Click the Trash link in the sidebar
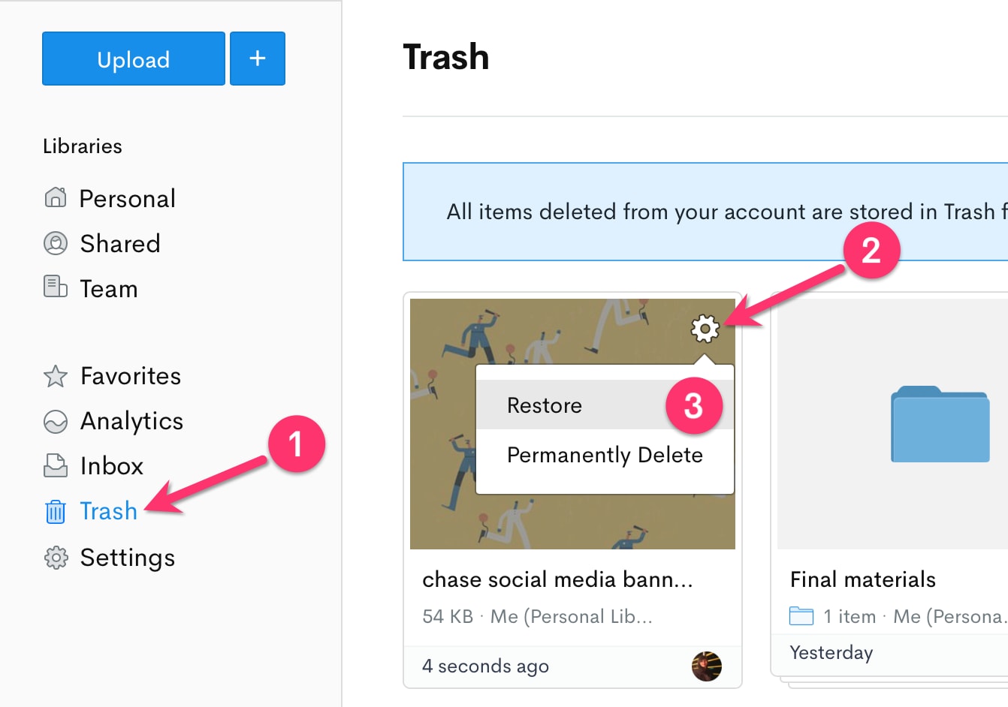 [x=108, y=511]
